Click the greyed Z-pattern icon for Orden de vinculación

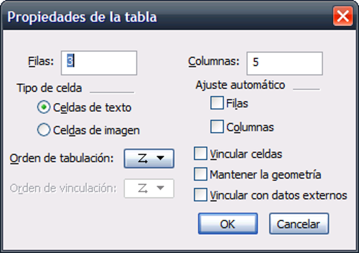pyautogui.click(x=143, y=189)
